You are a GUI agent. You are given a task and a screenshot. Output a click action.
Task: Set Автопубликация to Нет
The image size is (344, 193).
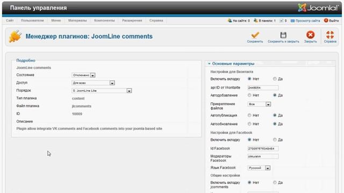pyautogui.click(x=249, y=115)
